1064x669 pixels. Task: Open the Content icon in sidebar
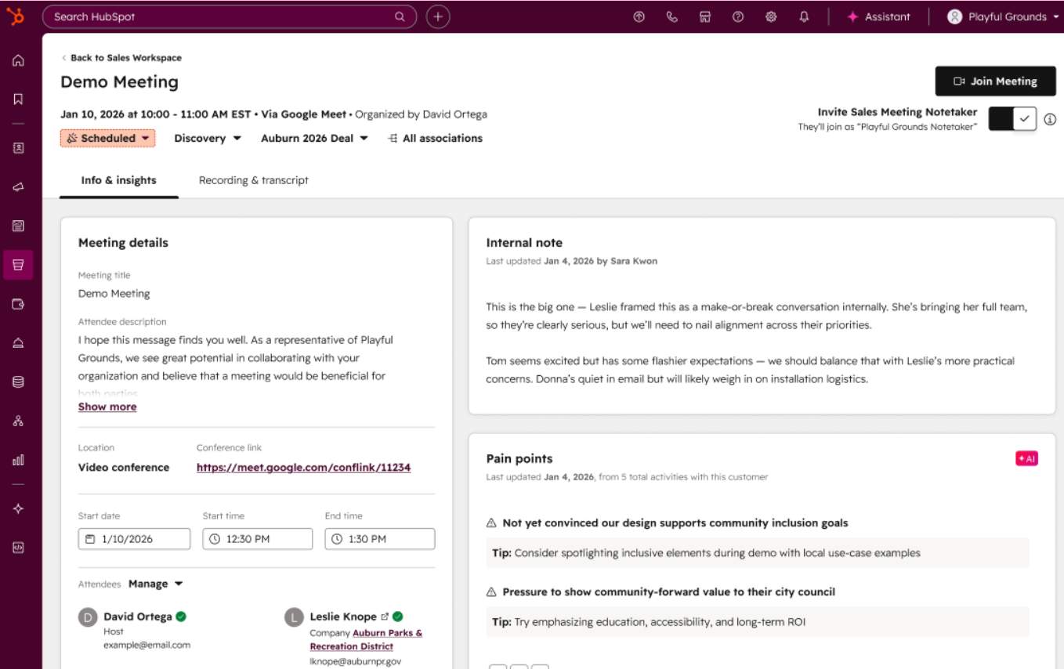(x=18, y=226)
